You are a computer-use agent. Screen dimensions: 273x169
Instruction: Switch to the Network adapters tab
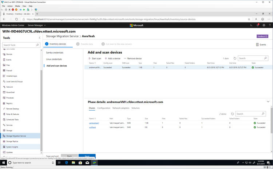121,108
